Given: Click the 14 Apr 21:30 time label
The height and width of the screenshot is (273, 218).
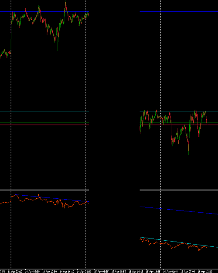Looking at the screenshot, I should 84,271.
